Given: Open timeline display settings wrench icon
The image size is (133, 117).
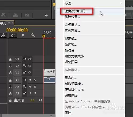Looking at the screenshot, I should pos(33,35).
